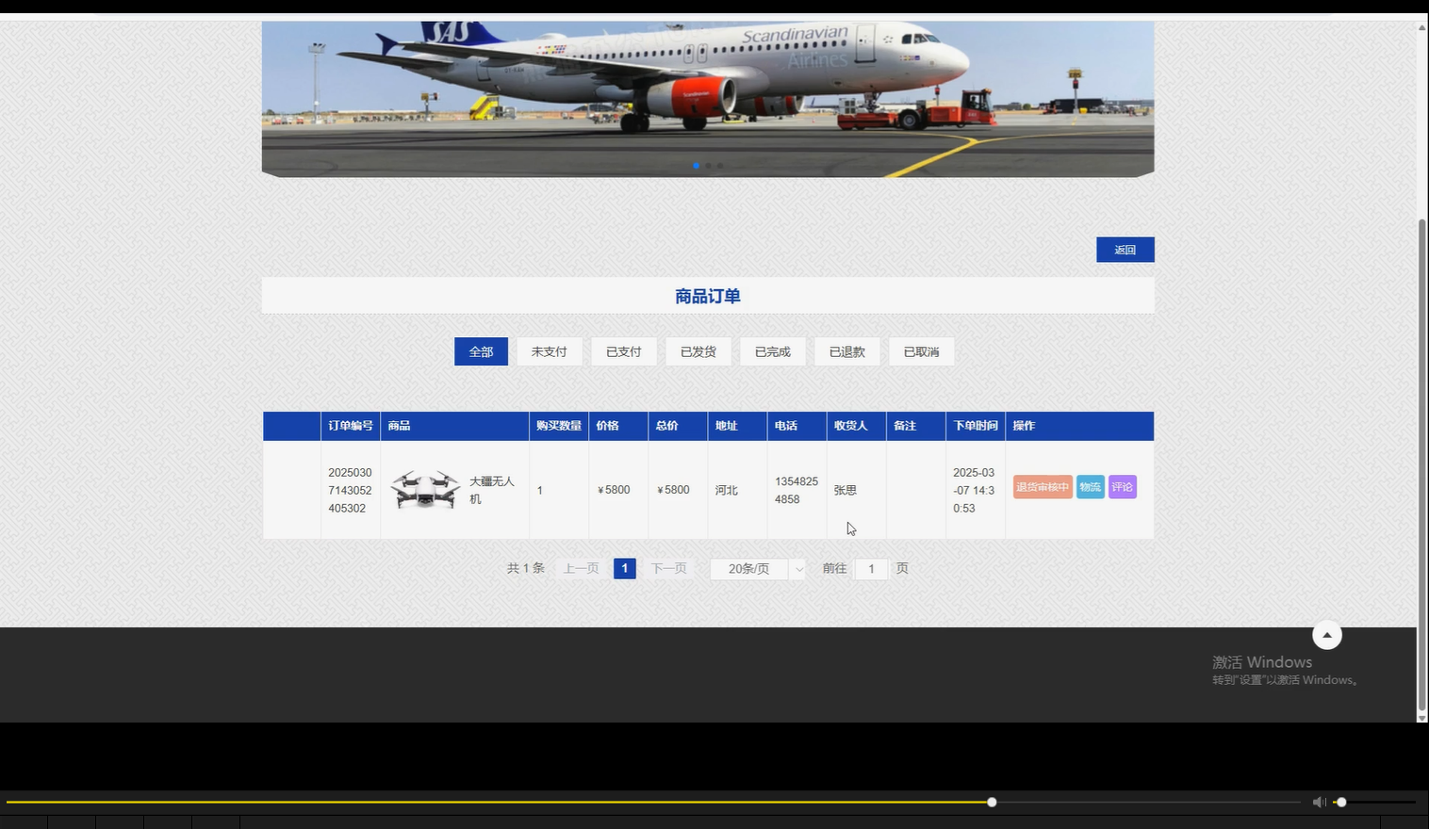Click the 下单时间 column header
The width and height of the screenshot is (1429, 829).
976,426
